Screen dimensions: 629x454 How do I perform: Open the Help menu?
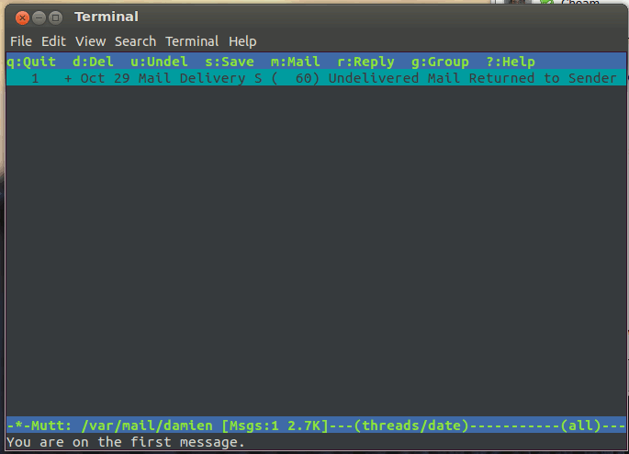pos(242,41)
